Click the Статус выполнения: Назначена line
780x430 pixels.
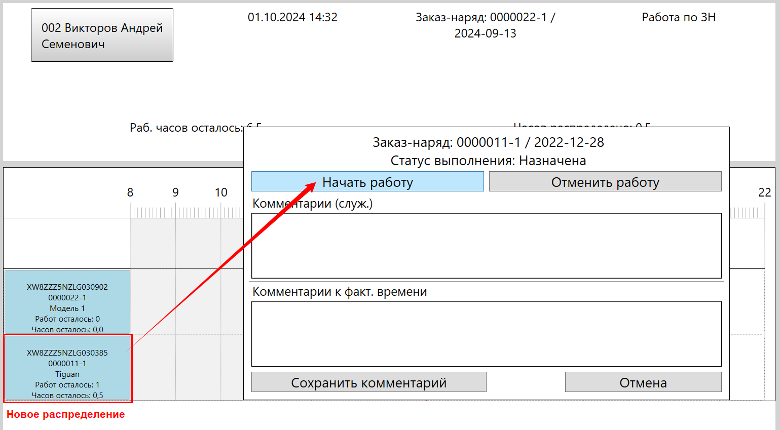[488, 161]
